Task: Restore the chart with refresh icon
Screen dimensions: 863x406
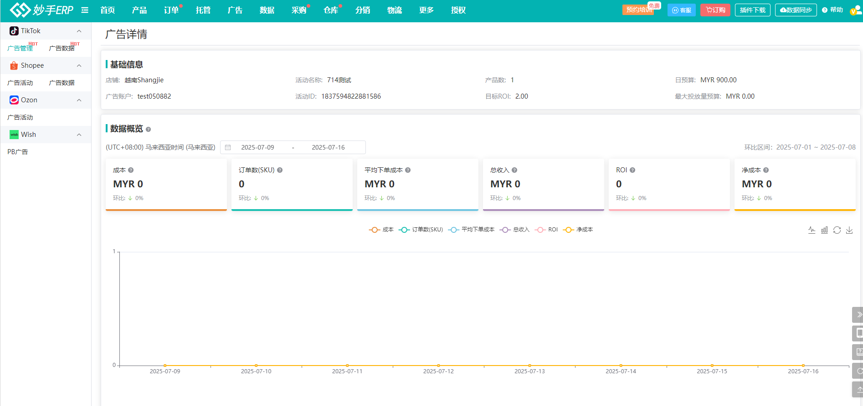Action: [837, 230]
